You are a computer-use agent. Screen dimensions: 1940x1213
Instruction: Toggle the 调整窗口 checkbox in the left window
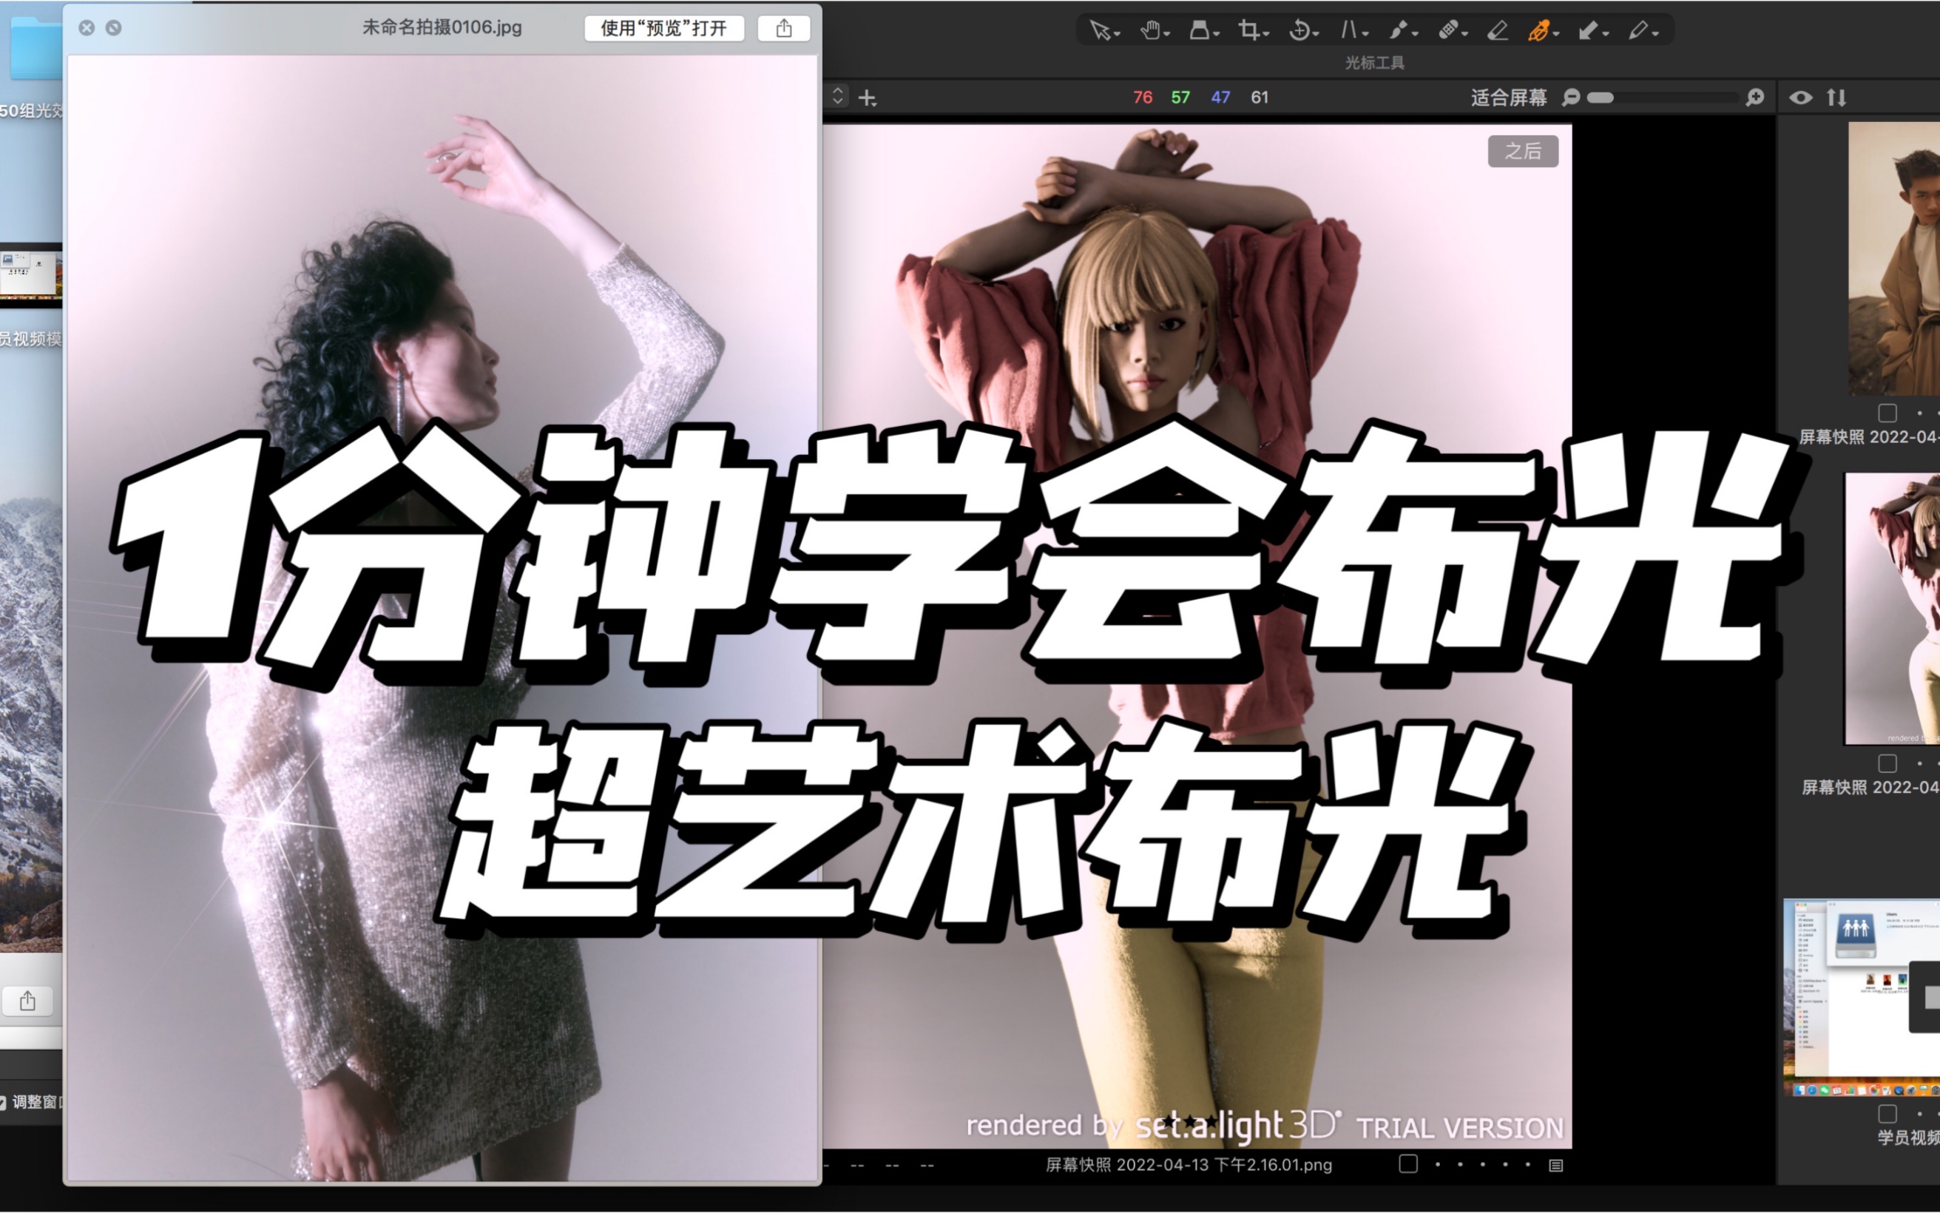(x=2, y=1102)
